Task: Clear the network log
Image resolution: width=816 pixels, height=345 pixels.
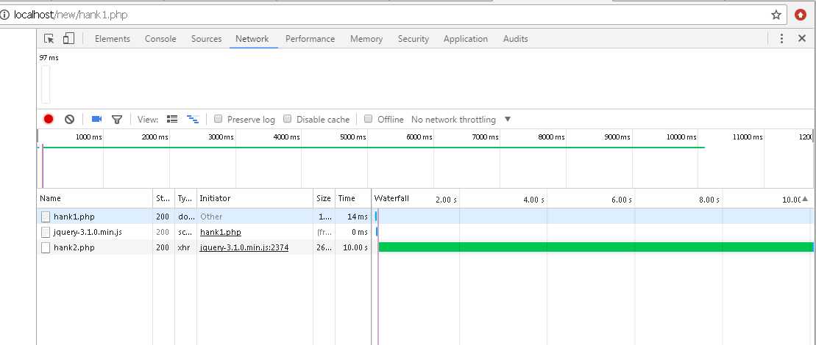Action: (69, 120)
